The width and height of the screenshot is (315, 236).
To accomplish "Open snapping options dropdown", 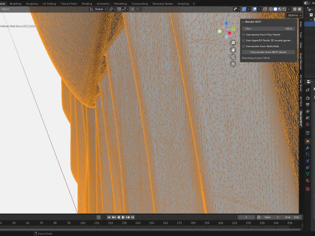I will [x=125, y=9].
